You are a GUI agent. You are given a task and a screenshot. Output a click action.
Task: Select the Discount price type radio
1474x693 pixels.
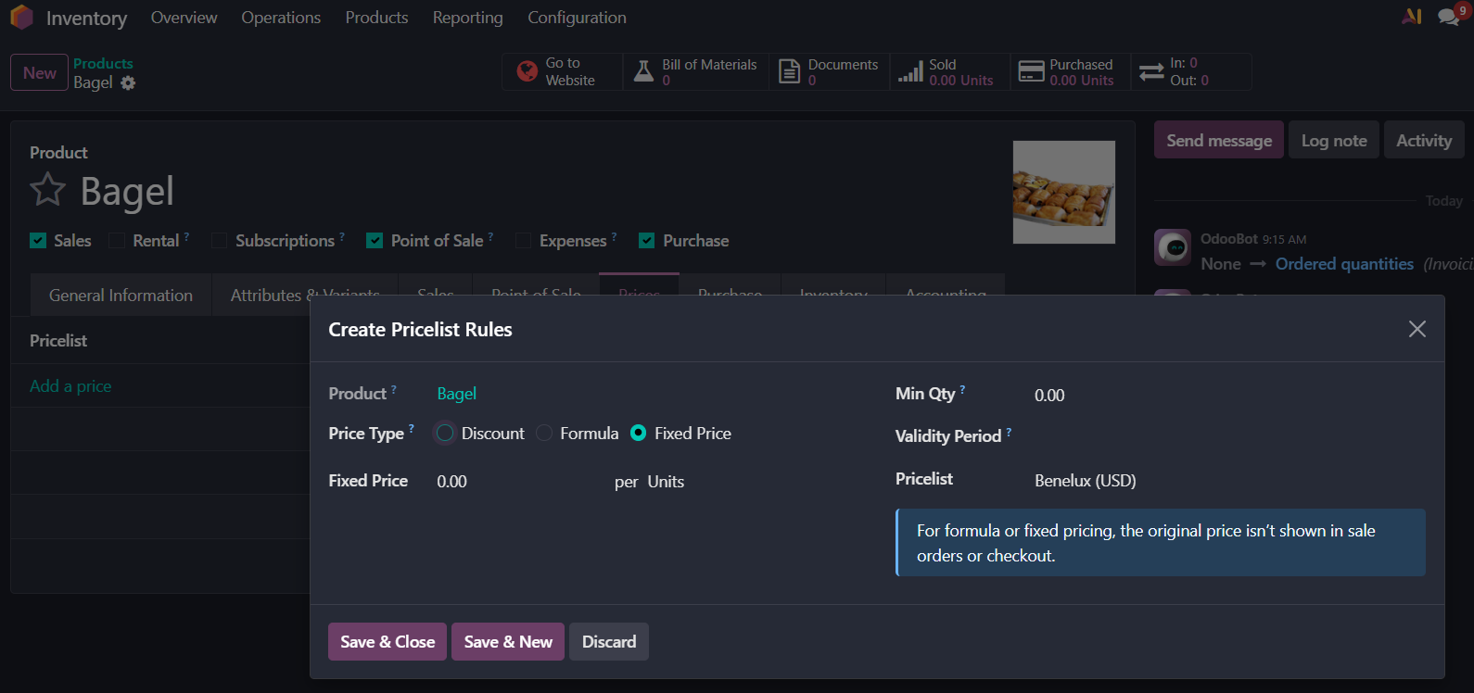click(445, 434)
